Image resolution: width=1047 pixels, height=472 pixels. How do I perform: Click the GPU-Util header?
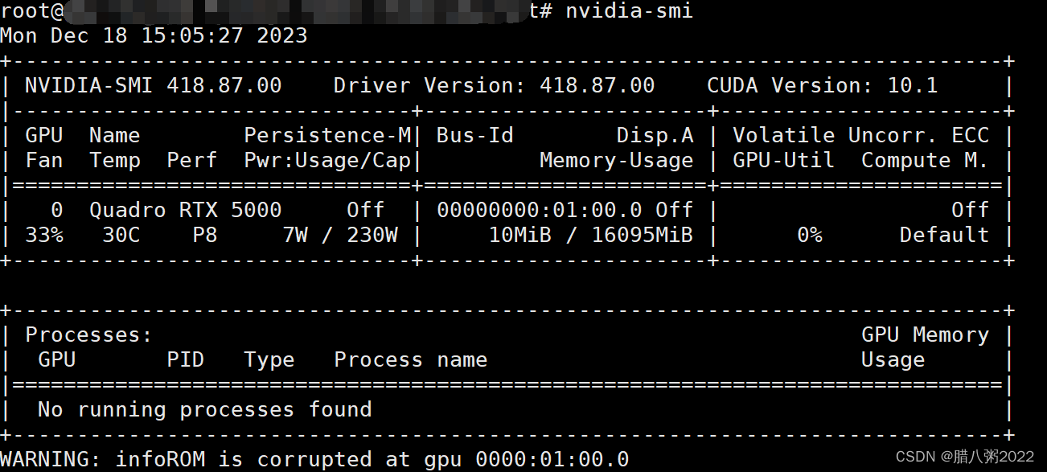(x=784, y=160)
